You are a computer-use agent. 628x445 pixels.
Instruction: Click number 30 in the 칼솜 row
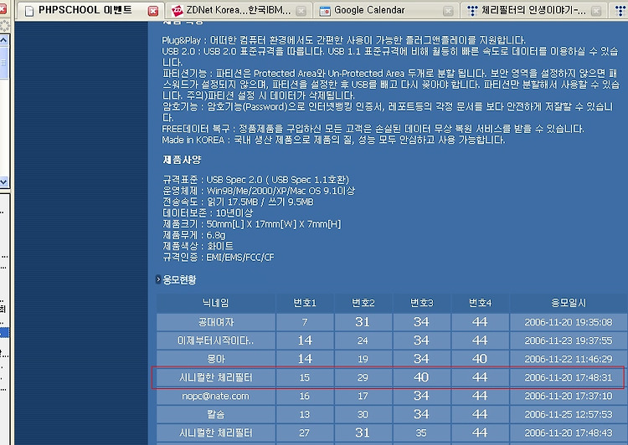[x=363, y=414]
